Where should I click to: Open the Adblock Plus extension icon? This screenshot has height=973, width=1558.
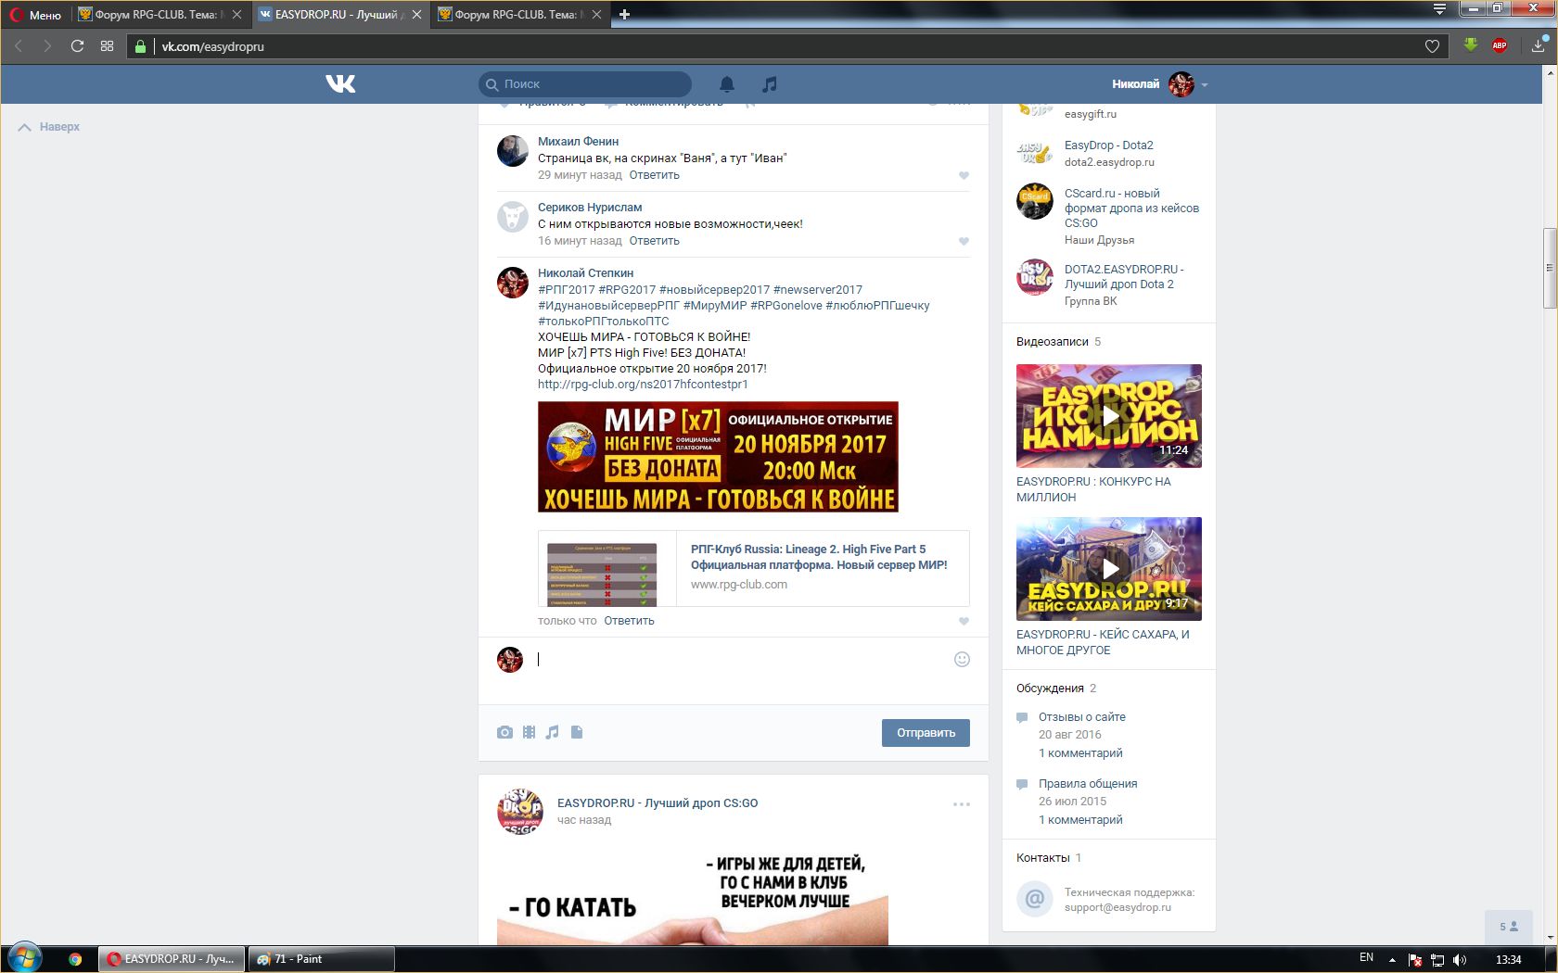tap(1499, 45)
